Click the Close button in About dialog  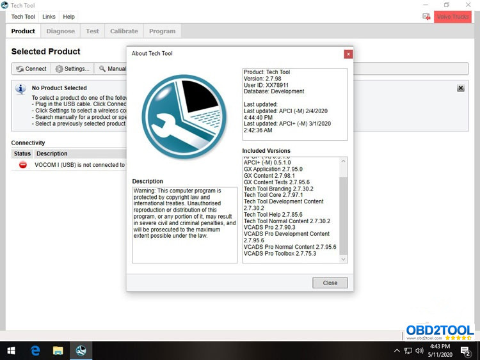(x=330, y=283)
